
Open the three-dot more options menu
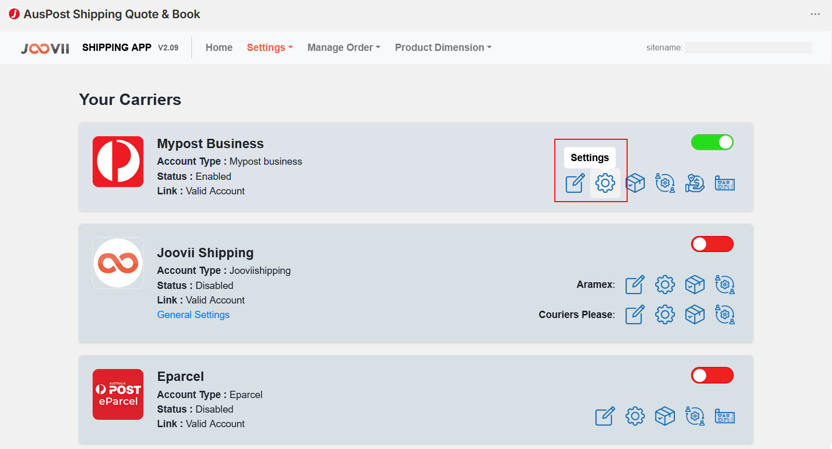click(815, 14)
